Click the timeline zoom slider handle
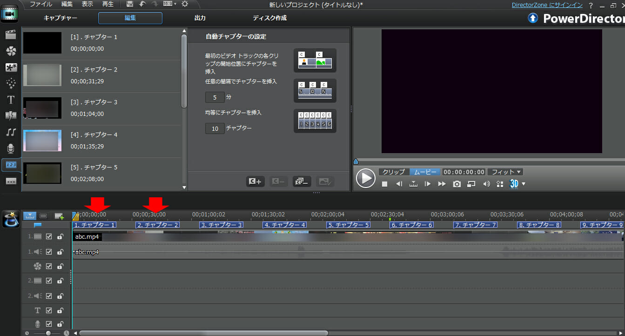 (48, 333)
